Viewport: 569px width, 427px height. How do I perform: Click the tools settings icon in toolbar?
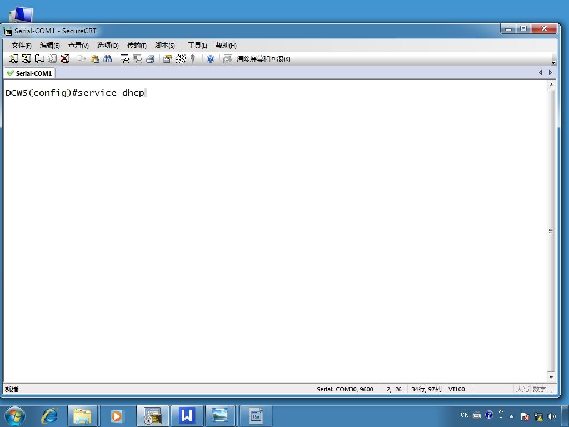(x=181, y=59)
